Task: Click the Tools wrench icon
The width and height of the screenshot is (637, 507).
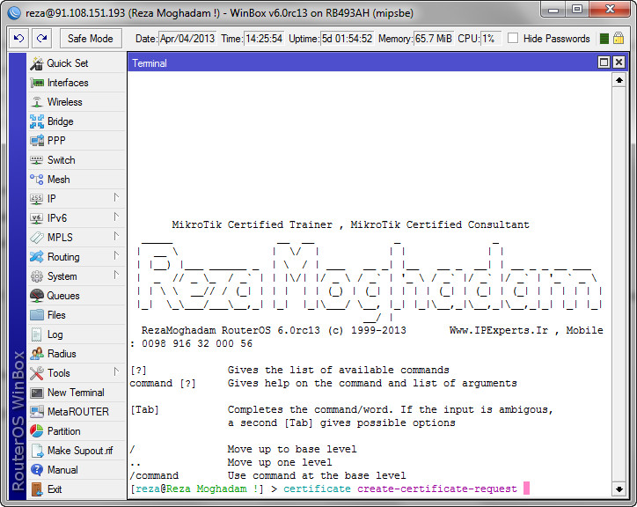Action: click(x=37, y=373)
